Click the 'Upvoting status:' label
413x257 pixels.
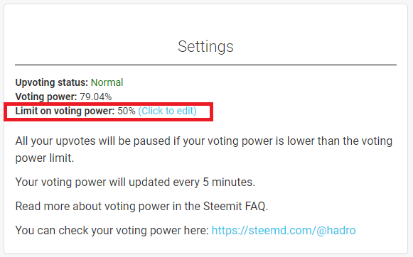coord(52,82)
